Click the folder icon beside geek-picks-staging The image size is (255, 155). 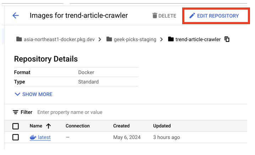[x=109, y=39]
